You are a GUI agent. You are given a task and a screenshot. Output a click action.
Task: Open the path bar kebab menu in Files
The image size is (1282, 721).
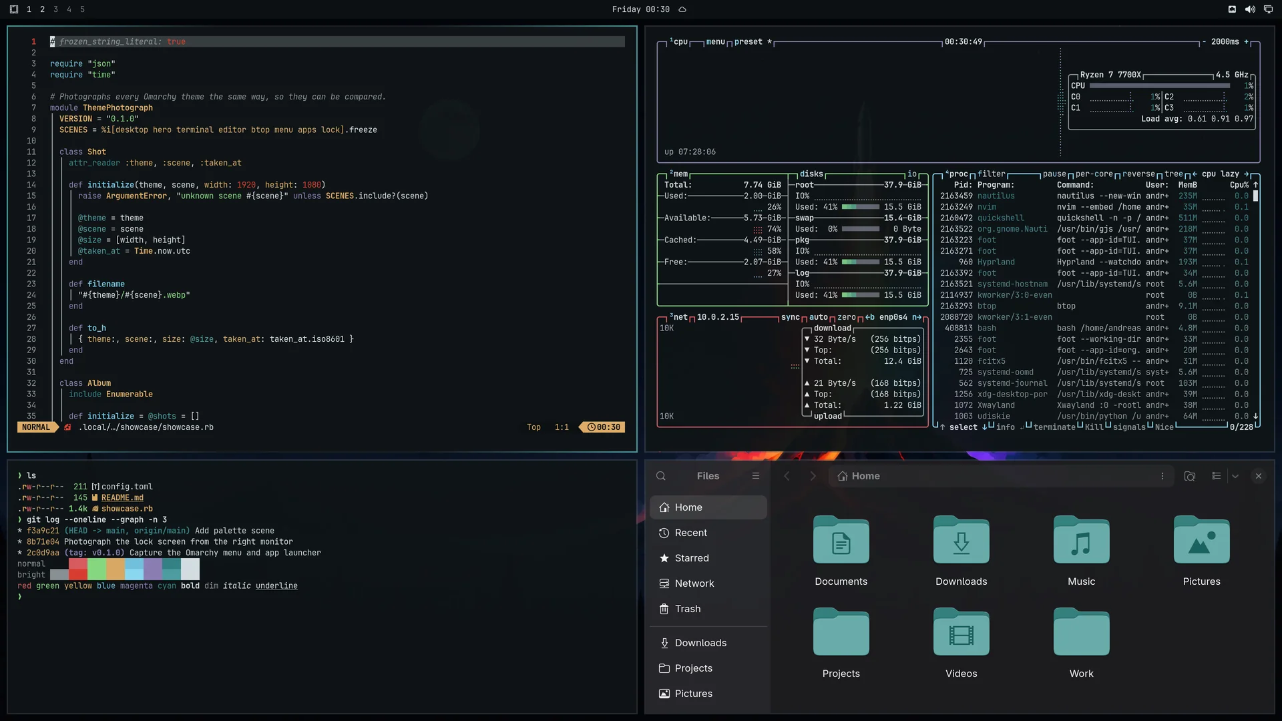click(1162, 476)
